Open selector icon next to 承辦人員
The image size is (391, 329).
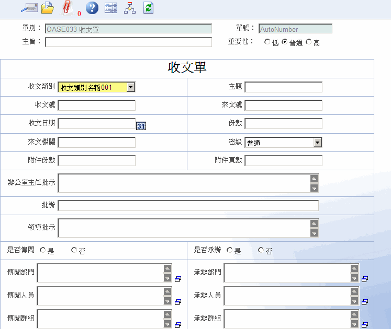coord(365,302)
